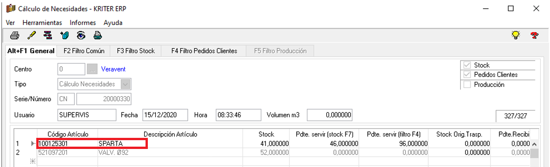Click the teal report printer icon
The image size is (550, 167).
[x=98, y=35]
